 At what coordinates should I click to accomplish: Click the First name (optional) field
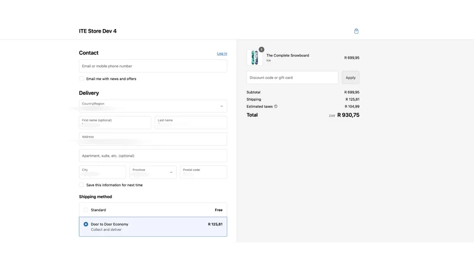pos(115,123)
